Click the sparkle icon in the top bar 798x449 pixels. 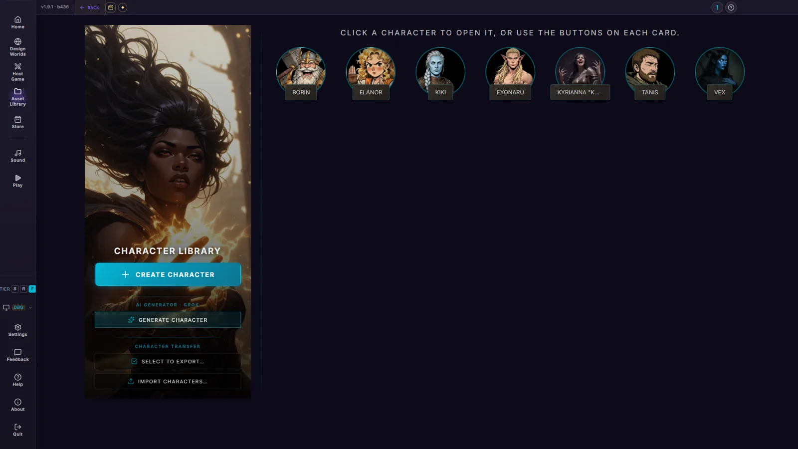pos(123,7)
